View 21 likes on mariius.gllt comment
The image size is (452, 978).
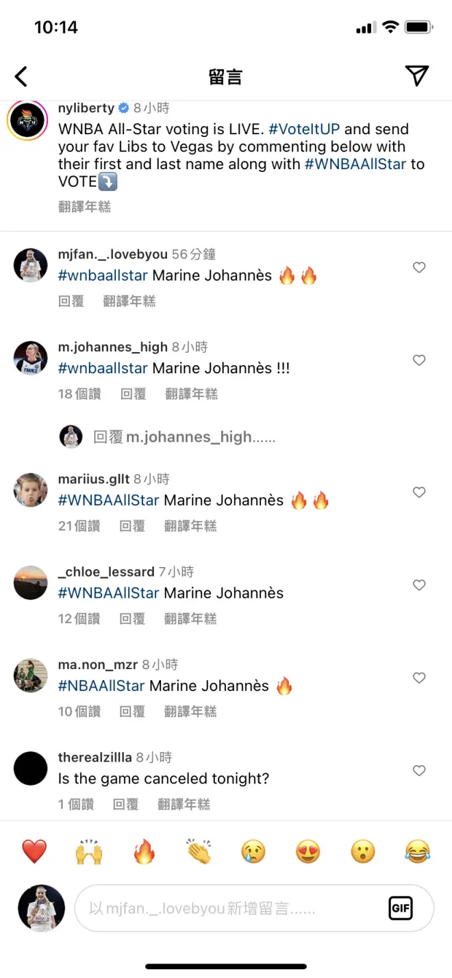tap(79, 526)
